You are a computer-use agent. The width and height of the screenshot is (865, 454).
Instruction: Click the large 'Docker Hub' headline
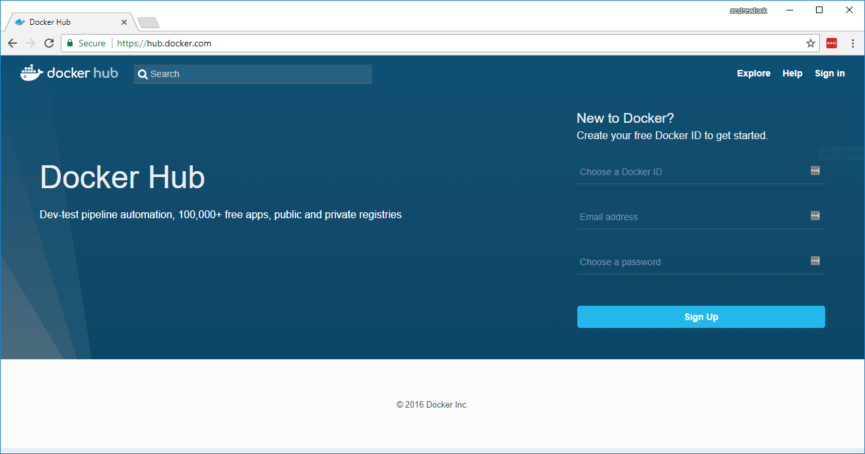coord(122,177)
